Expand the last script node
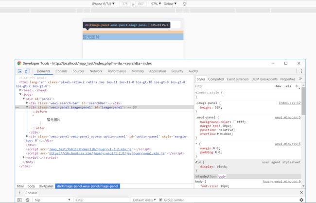This screenshot has width=316, height=203. coord(24,157)
